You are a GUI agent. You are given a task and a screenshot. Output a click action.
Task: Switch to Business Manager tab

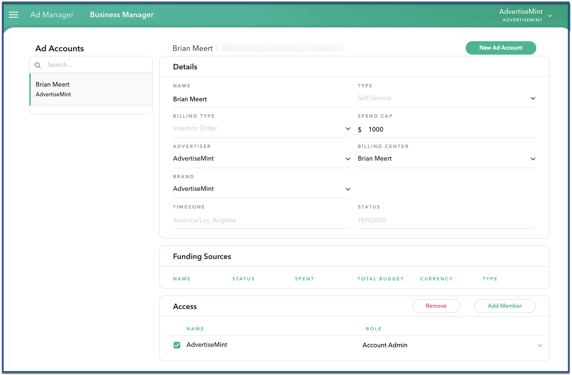[122, 15]
